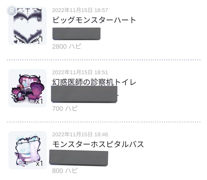Click the x1 quantity on hospital bath item
Viewport: 207px width, 180px height.
[x=39, y=164]
